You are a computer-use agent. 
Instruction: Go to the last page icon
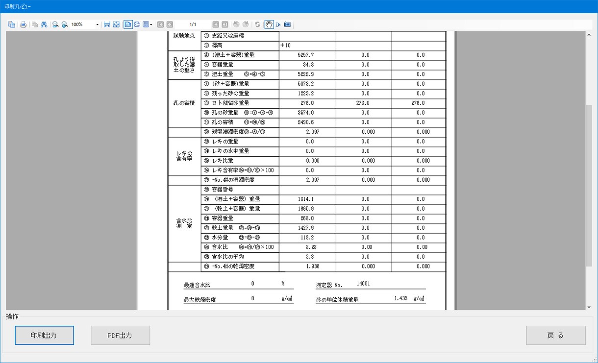(224, 24)
